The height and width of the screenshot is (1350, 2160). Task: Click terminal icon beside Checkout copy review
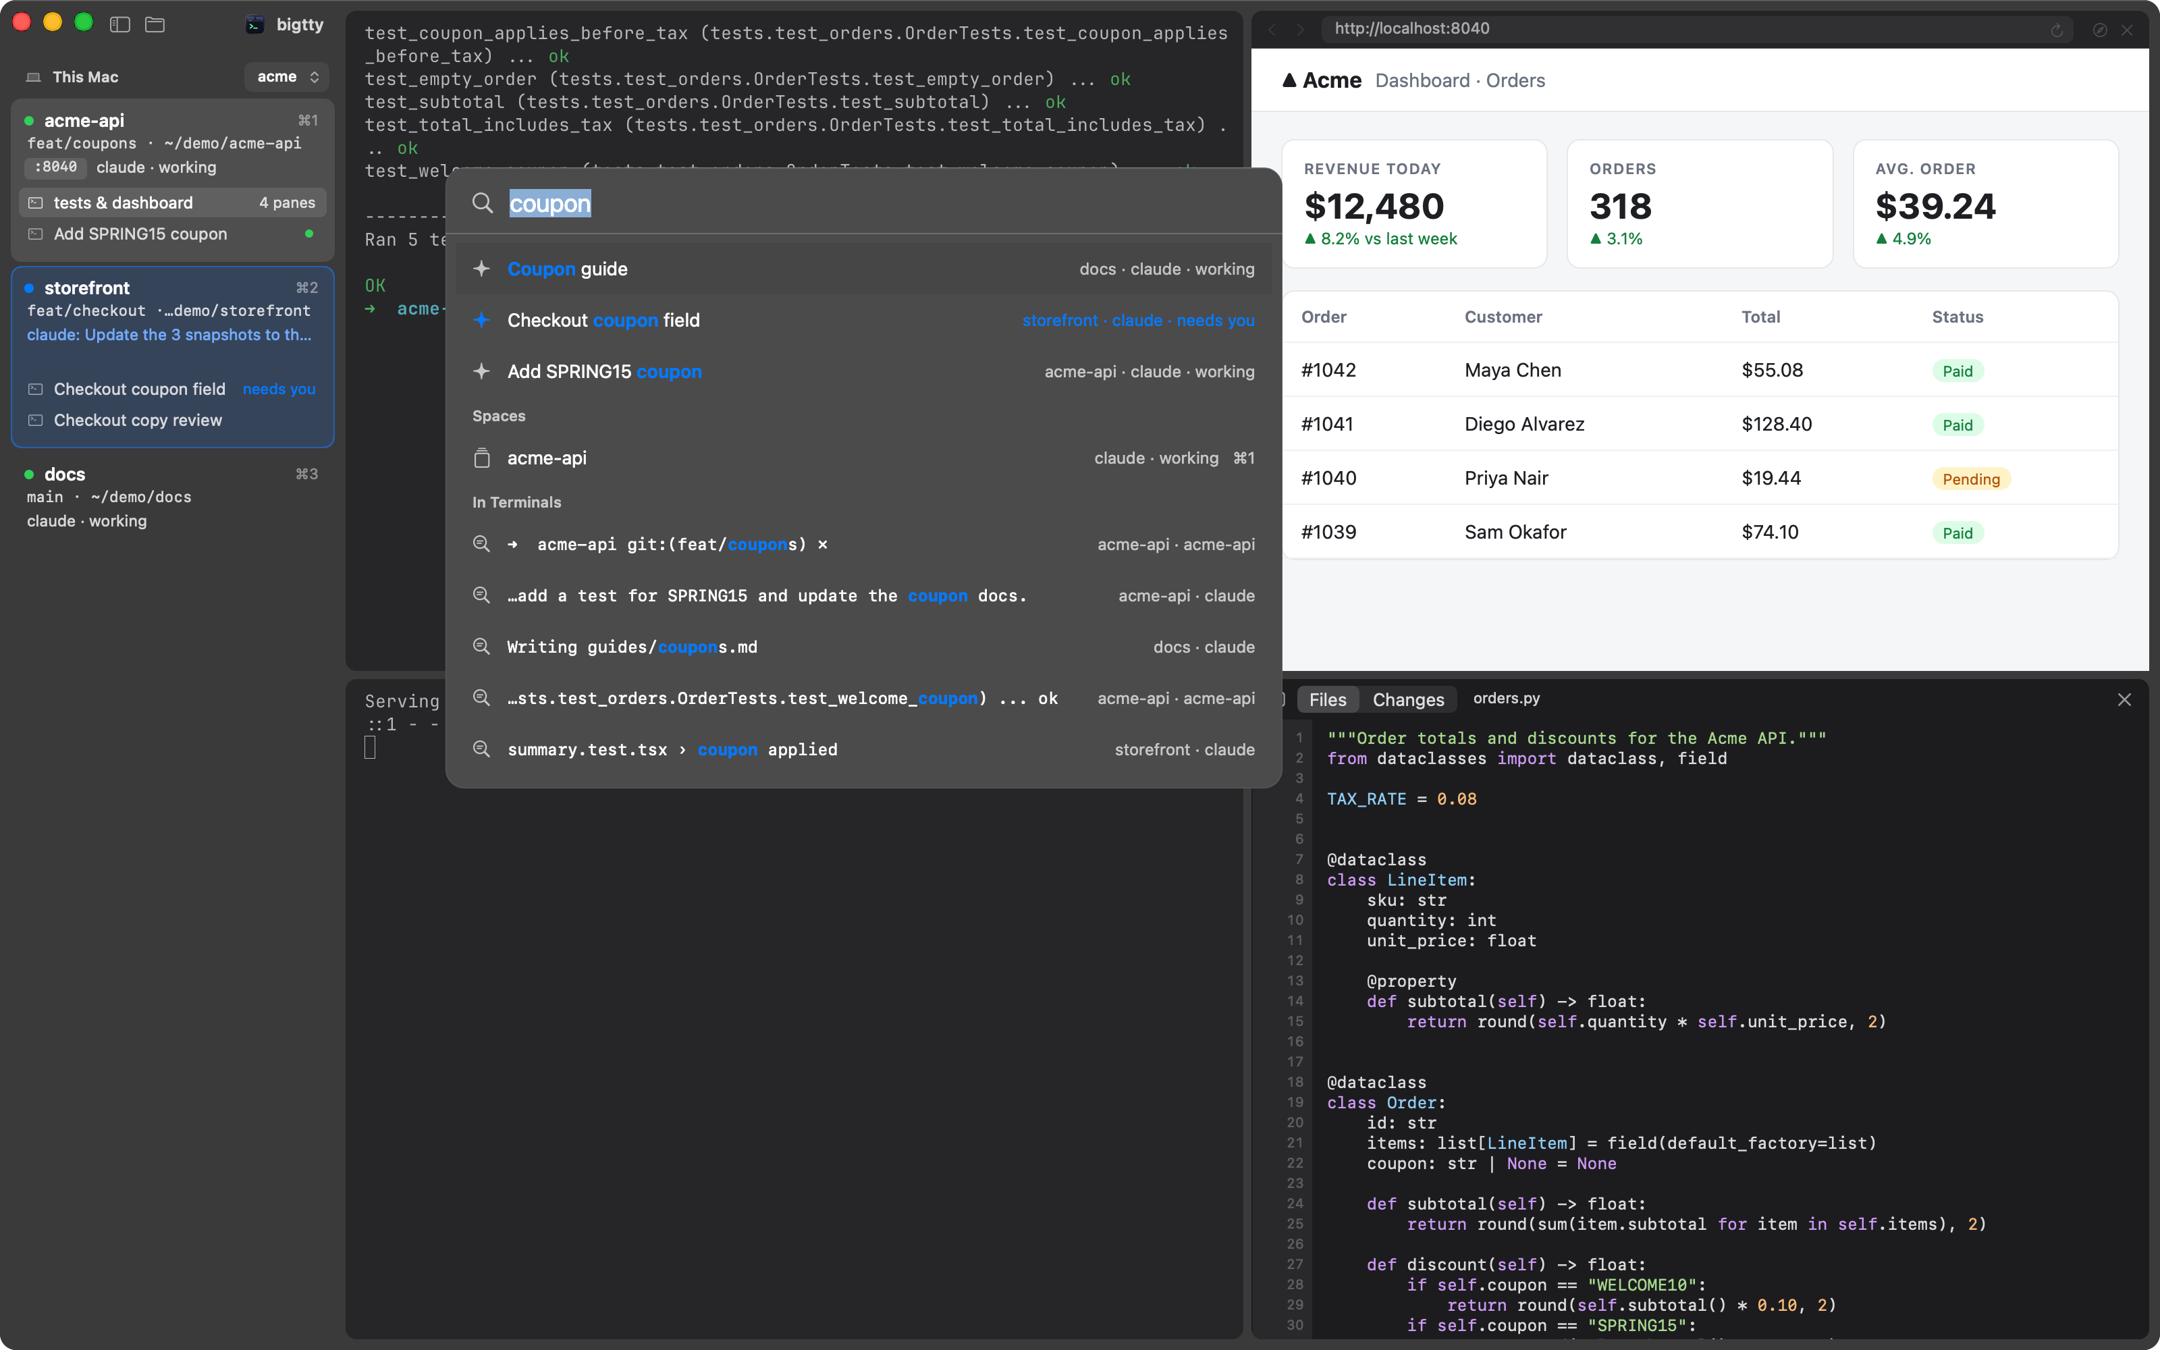pyautogui.click(x=36, y=421)
